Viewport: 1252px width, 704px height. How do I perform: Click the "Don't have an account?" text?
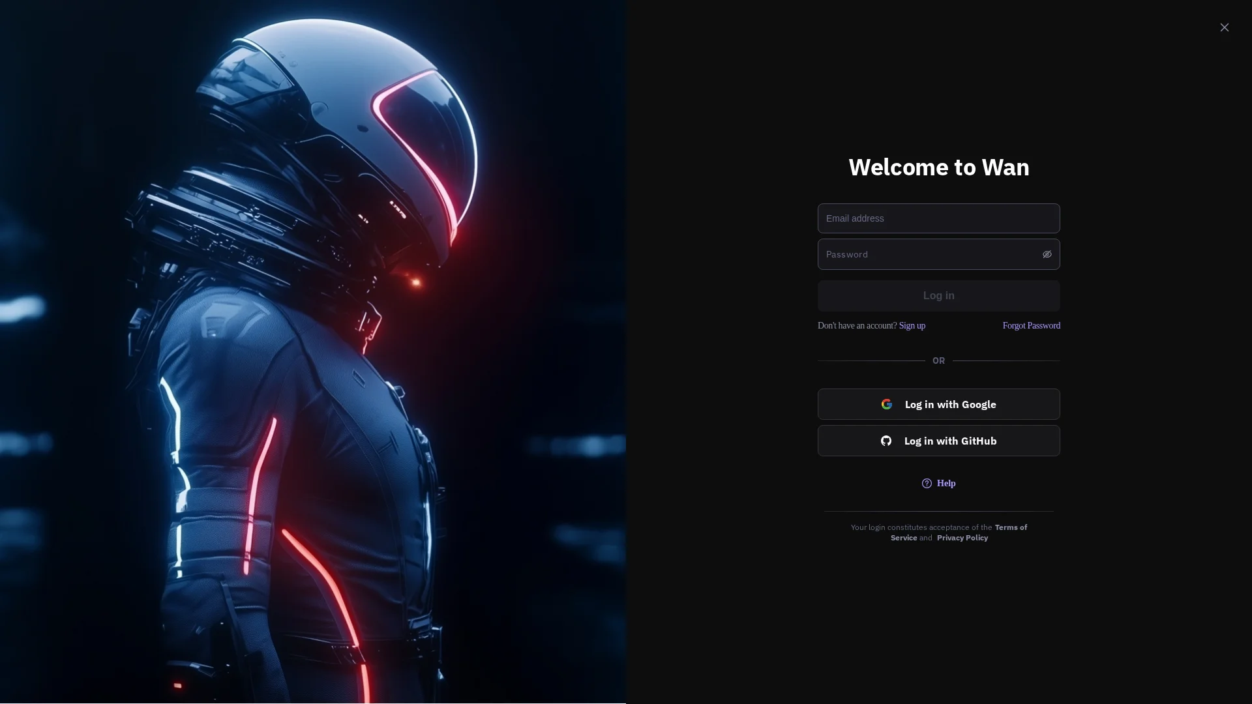[857, 325]
